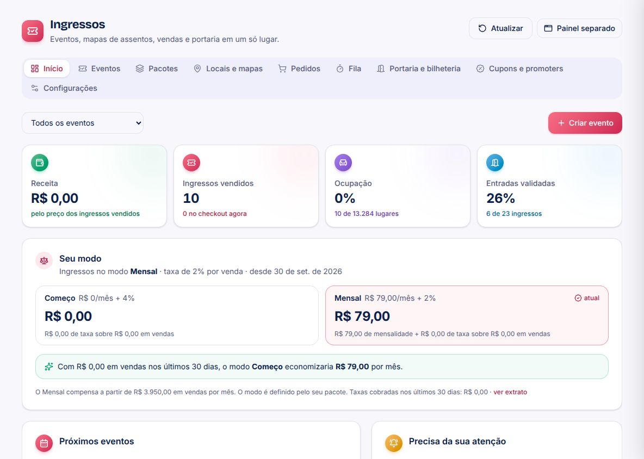Click the Próximos eventos heading
The height and width of the screenshot is (459, 644).
coord(96,442)
